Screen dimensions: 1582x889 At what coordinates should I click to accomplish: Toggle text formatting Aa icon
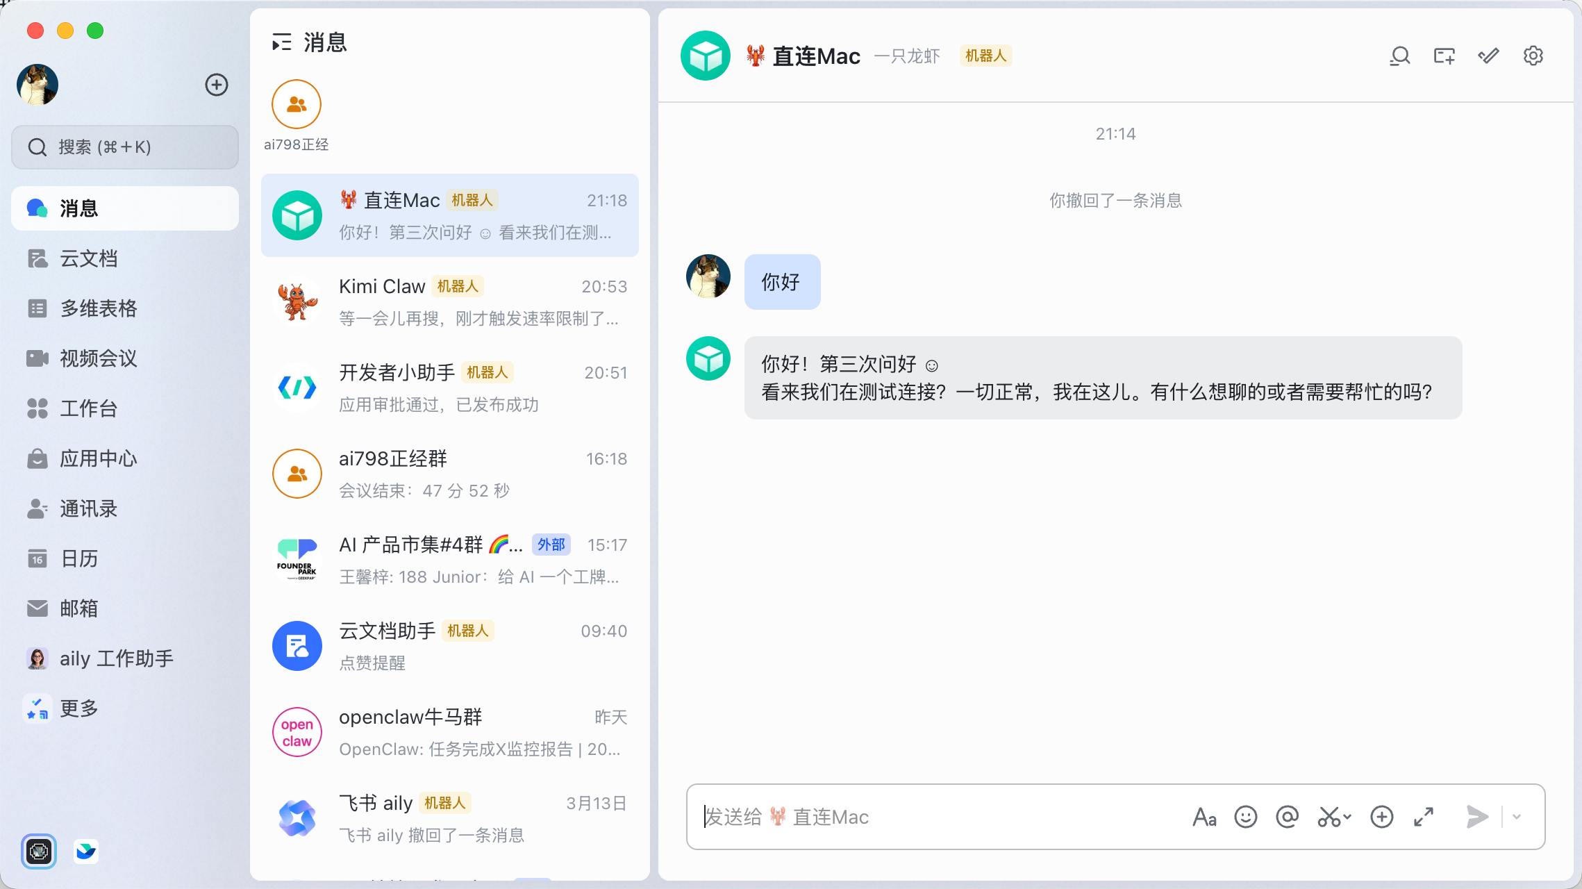(x=1204, y=817)
